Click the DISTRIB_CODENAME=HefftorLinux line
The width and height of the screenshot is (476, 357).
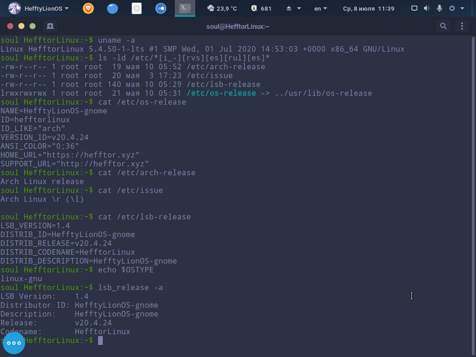pyautogui.click(x=68, y=252)
